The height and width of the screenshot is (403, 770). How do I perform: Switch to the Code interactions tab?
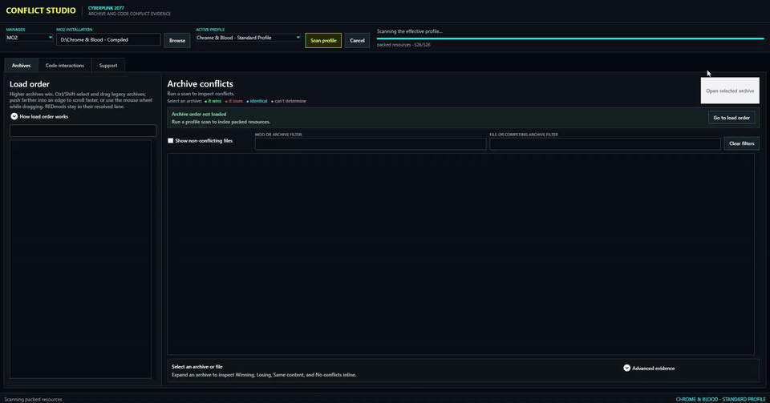(x=65, y=65)
